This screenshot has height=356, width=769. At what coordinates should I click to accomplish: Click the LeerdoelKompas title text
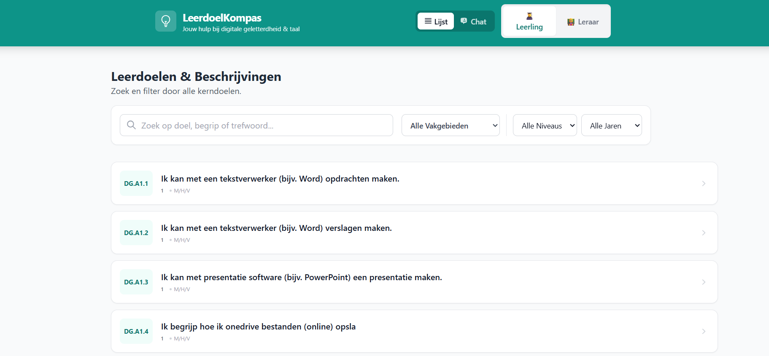[222, 18]
